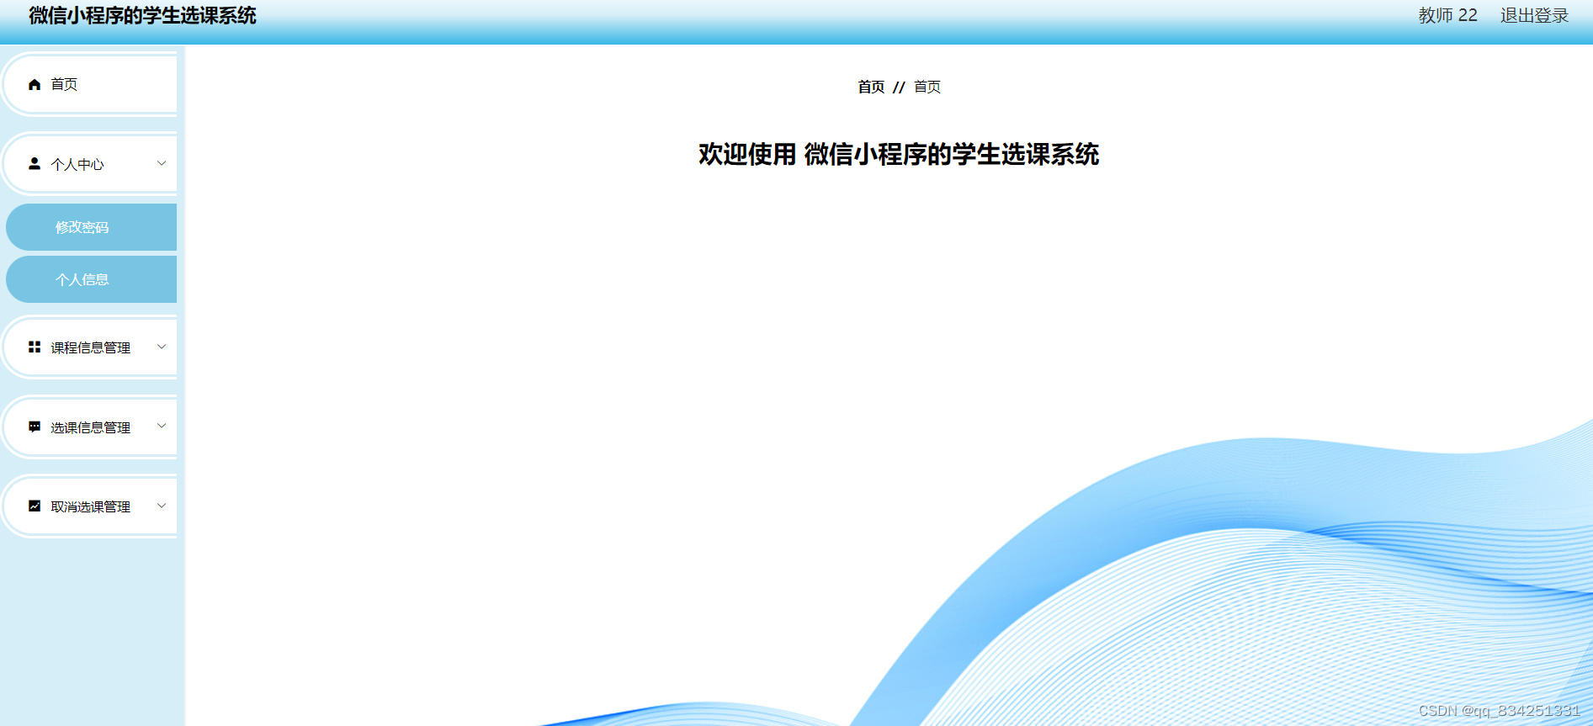The width and height of the screenshot is (1593, 726).
Task: Click the bold 首页 breadcrumb link
Action: tap(871, 87)
